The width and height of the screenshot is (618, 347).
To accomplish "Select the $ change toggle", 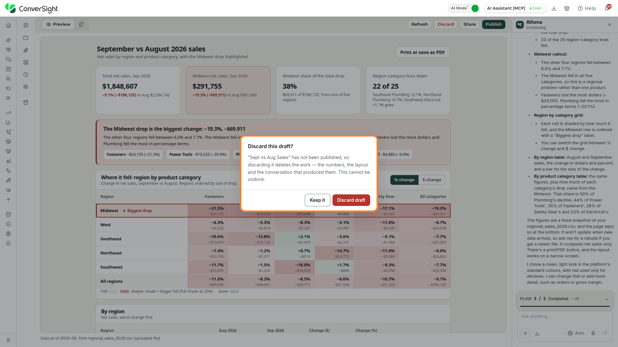I will pyautogui.click(x=432, y=180).
